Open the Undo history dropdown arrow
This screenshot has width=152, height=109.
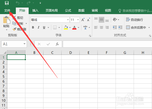pyautogui.click(x=22, y=3)
